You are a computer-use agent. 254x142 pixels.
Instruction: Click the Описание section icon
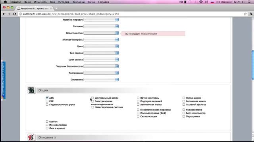coord(31,137)
